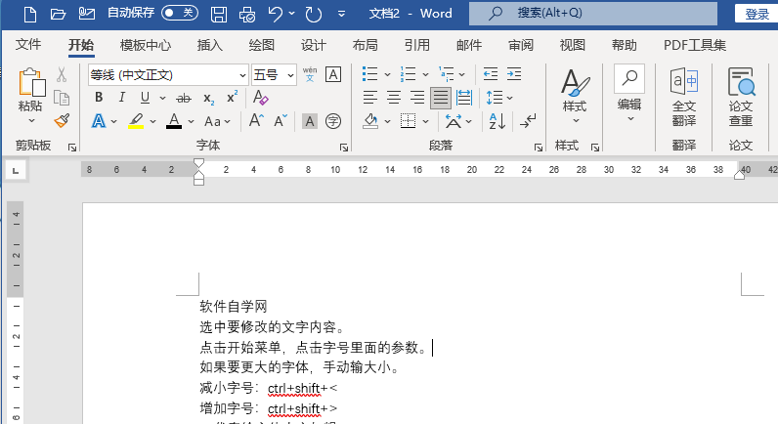Open customize quick access toolbar dropdown

[x=341, y=14]
